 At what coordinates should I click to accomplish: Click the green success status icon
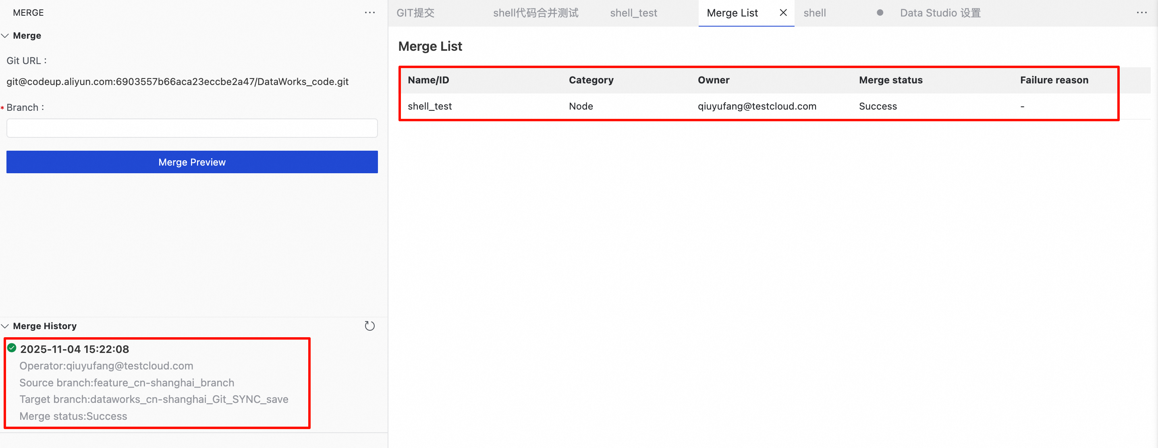[12, 348]
